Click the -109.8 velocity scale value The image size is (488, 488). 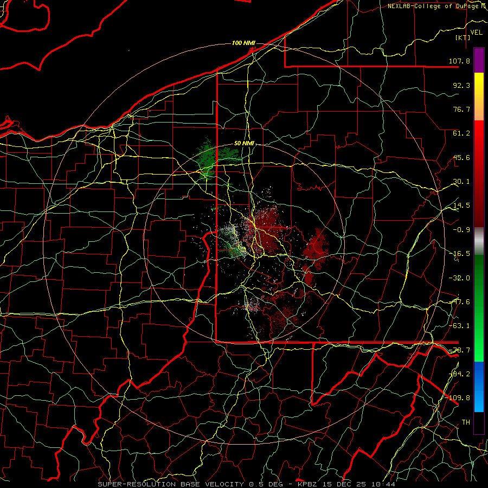458,398
